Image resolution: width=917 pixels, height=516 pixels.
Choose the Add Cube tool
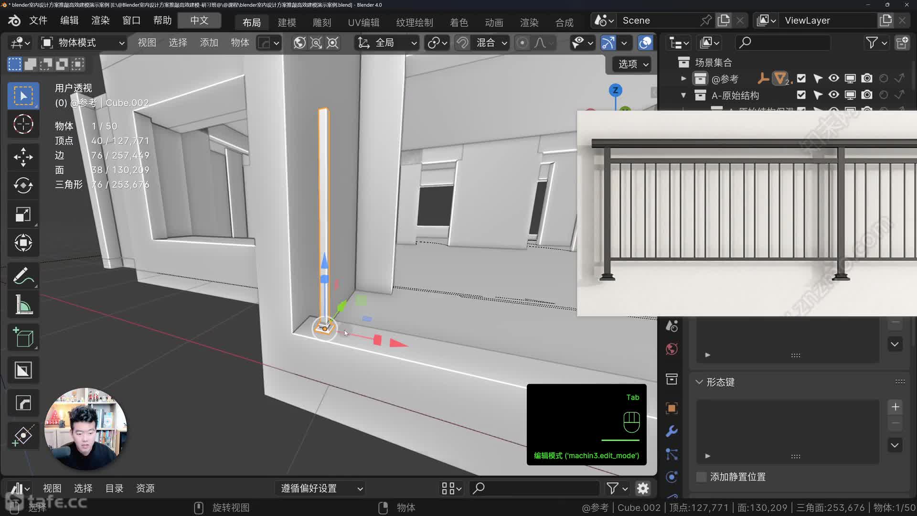point(23,338)
